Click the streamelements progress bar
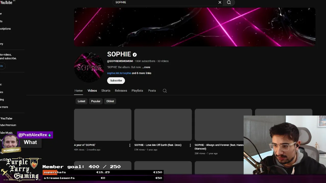This screenshot has width=326, height=183. pos(103,178)
